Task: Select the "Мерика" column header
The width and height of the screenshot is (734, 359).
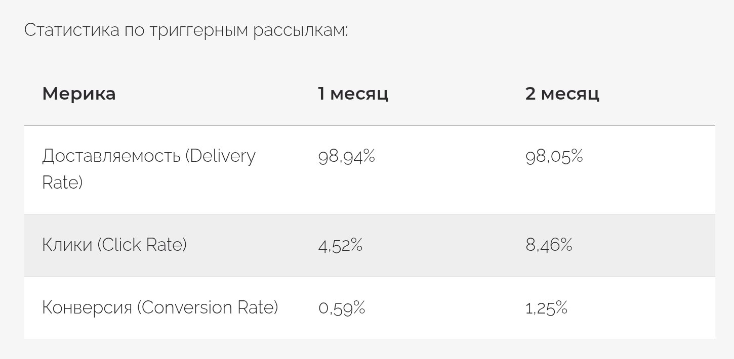Action: click(79, 94)
